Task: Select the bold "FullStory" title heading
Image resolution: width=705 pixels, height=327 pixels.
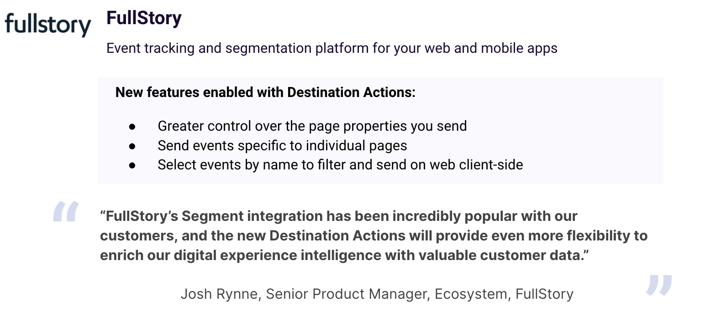Action: pyautogui.click(x=144, y=18)
